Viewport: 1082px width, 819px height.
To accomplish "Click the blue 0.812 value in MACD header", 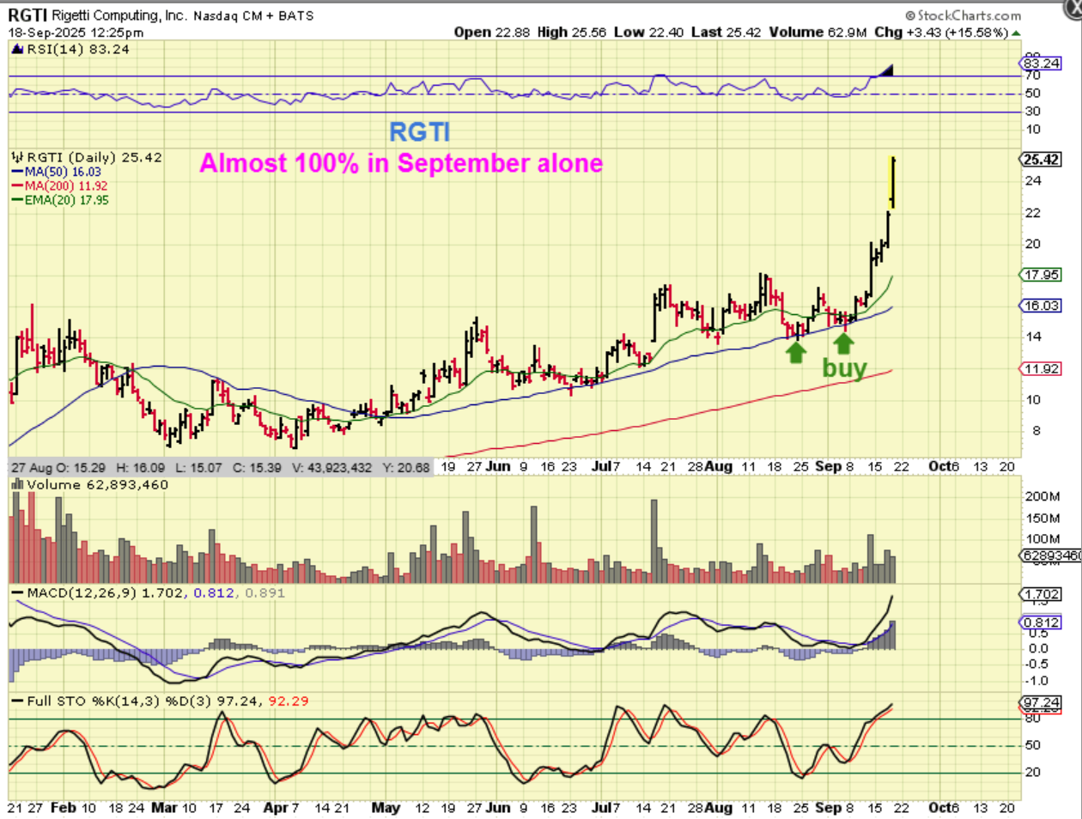I will (x=213, y=593).
